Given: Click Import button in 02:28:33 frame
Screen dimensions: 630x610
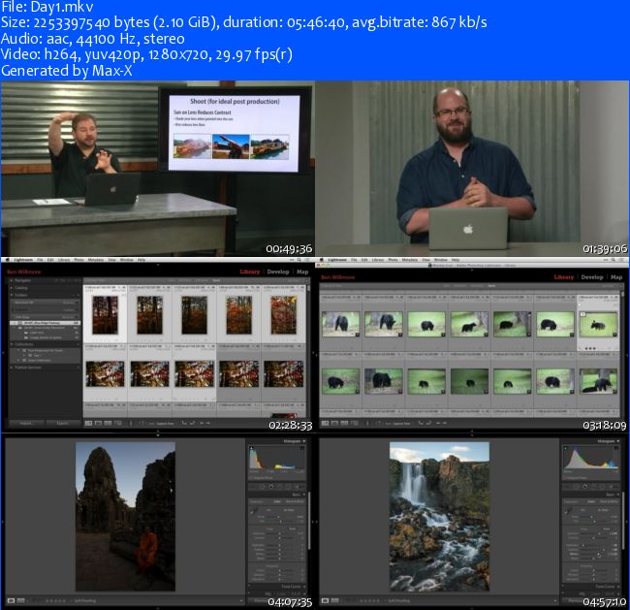Looking at the screenshot, I should click(x=26, y=423).
